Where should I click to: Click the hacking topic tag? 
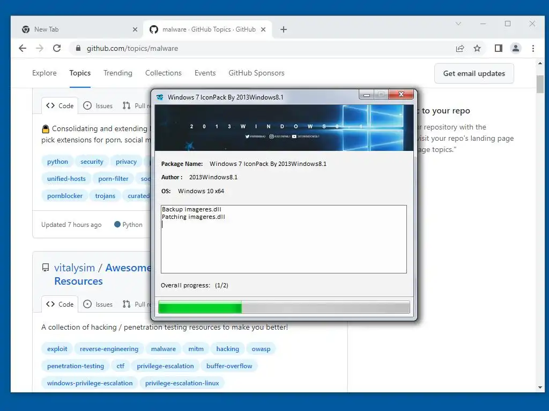[227, 349]
